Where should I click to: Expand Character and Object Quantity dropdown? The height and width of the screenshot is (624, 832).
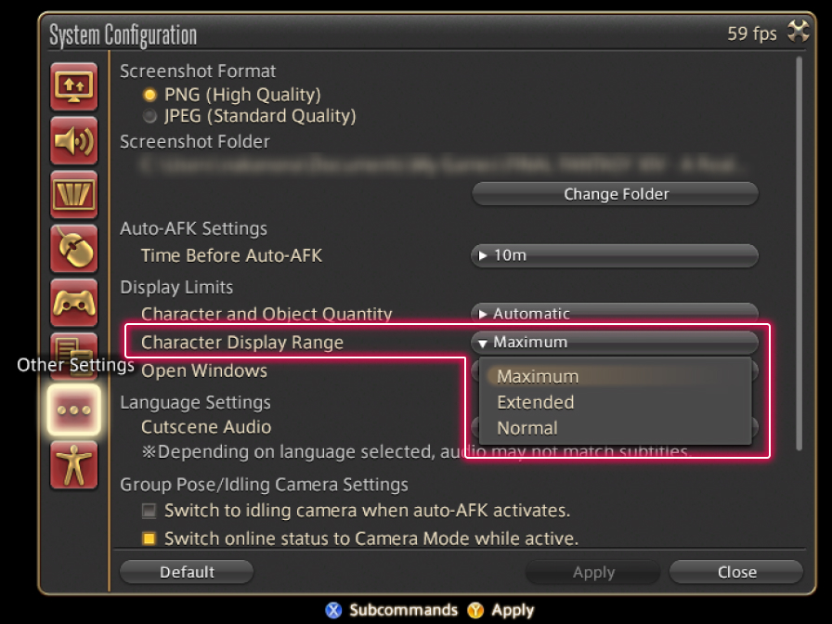point(615,312)
